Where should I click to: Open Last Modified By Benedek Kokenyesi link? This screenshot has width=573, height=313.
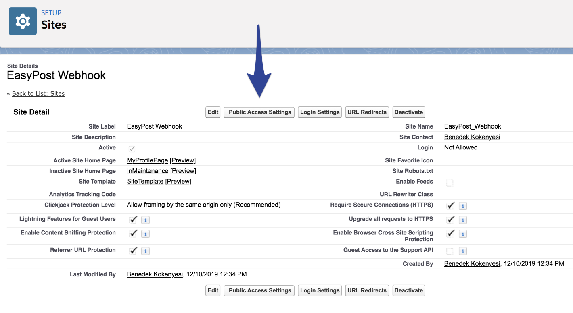click(155, 274)
